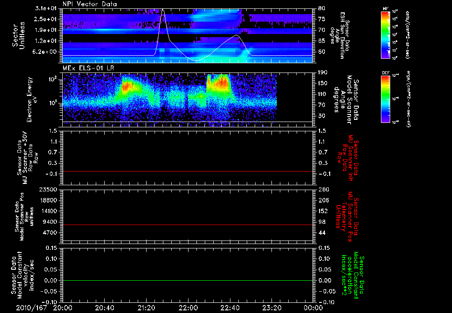
Task: Click the "110" scanner angle tick value
Action: [323, 94]
